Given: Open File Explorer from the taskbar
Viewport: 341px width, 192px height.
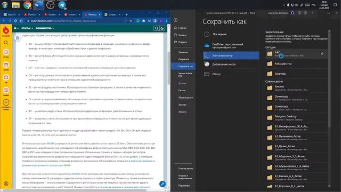Looking at the screenshot, I should [x=15, y=5].
